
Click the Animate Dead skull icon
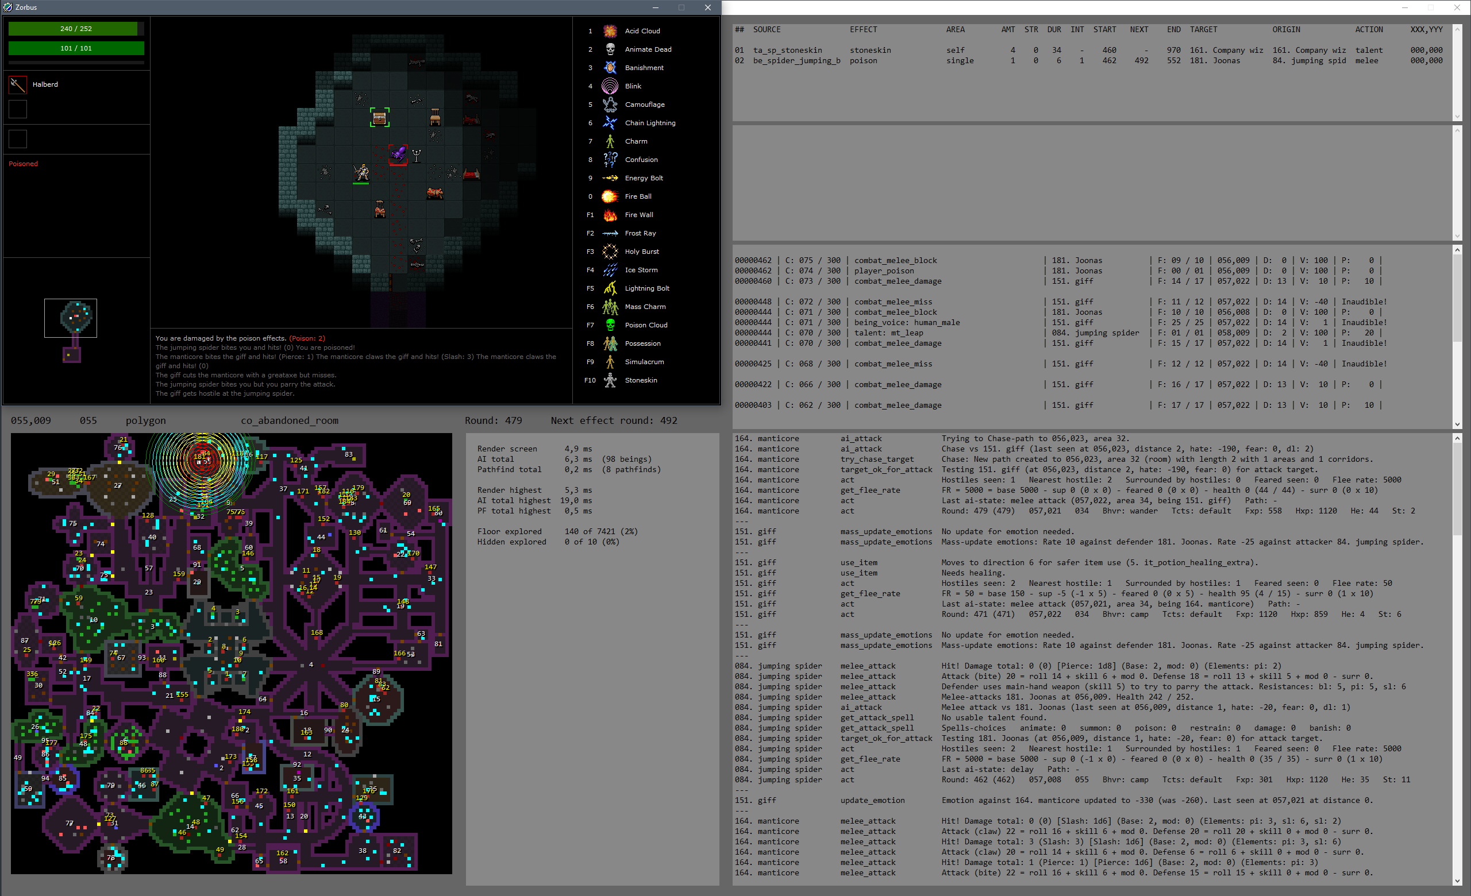coord(610,49)
